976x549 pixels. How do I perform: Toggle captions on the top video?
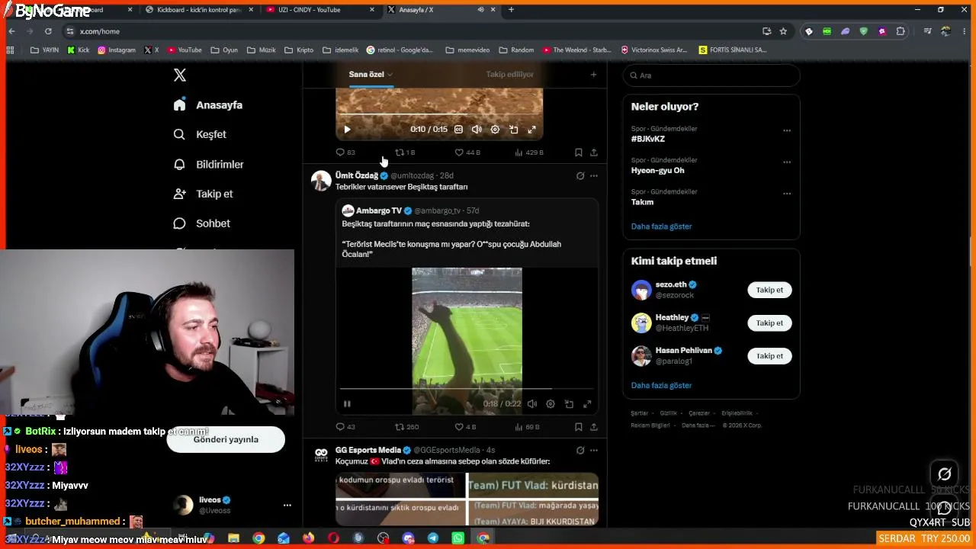click(458, 130)
